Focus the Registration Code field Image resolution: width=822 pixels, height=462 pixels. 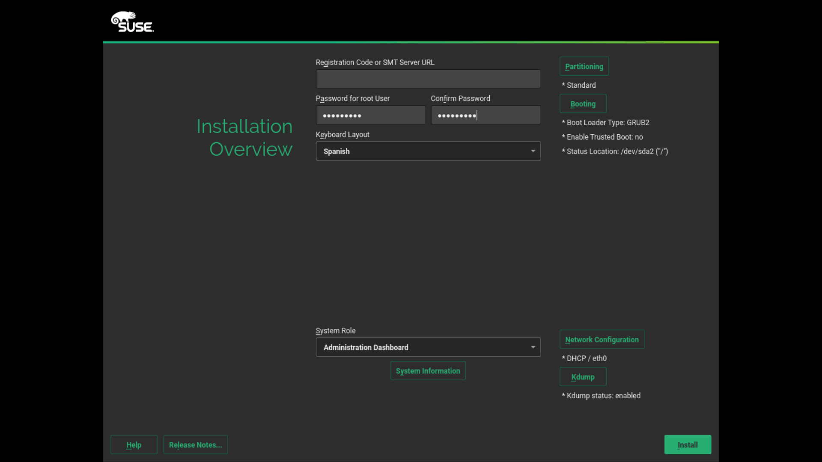point(428,79)
